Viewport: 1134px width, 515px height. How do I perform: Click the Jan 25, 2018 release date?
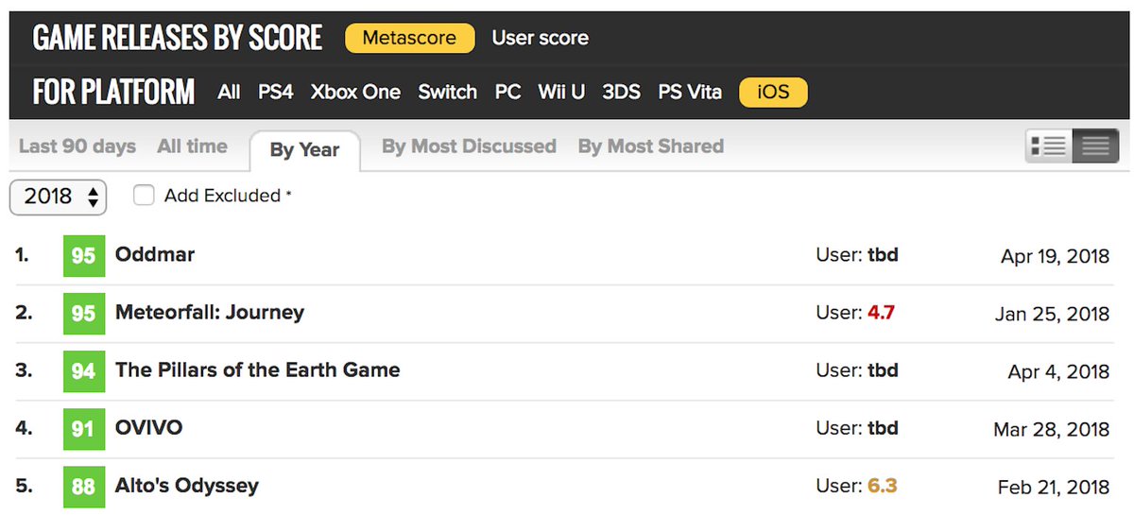click(x=1052, y=314)
